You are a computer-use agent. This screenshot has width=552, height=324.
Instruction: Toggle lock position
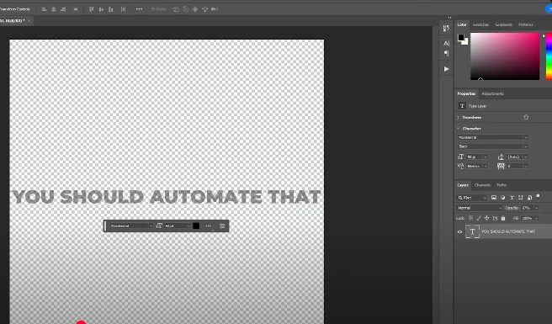(x=487, y=218)
